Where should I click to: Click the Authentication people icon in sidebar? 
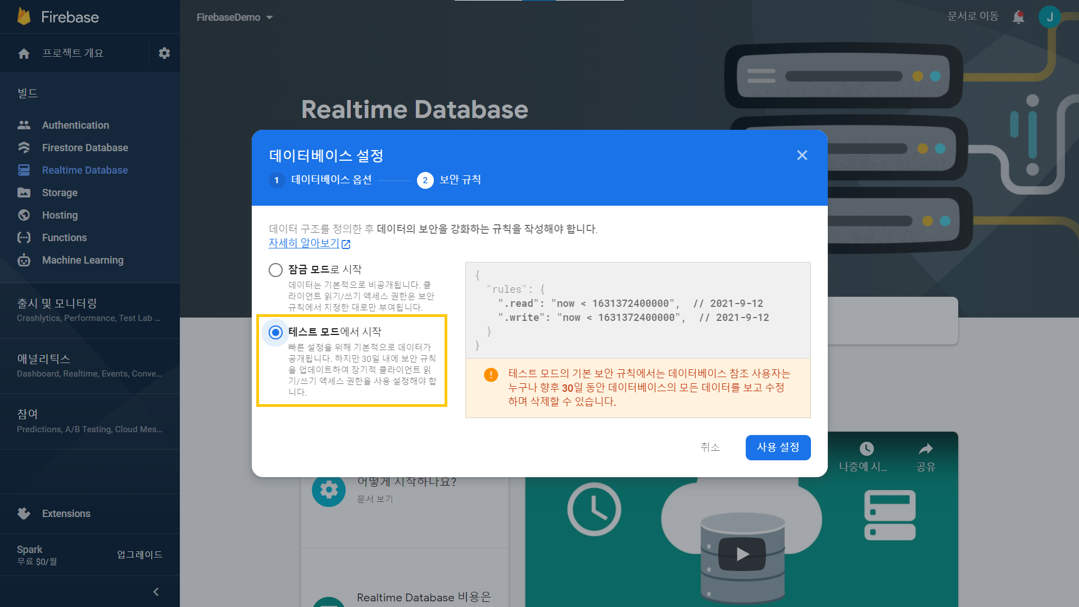(x=24, y=125)
